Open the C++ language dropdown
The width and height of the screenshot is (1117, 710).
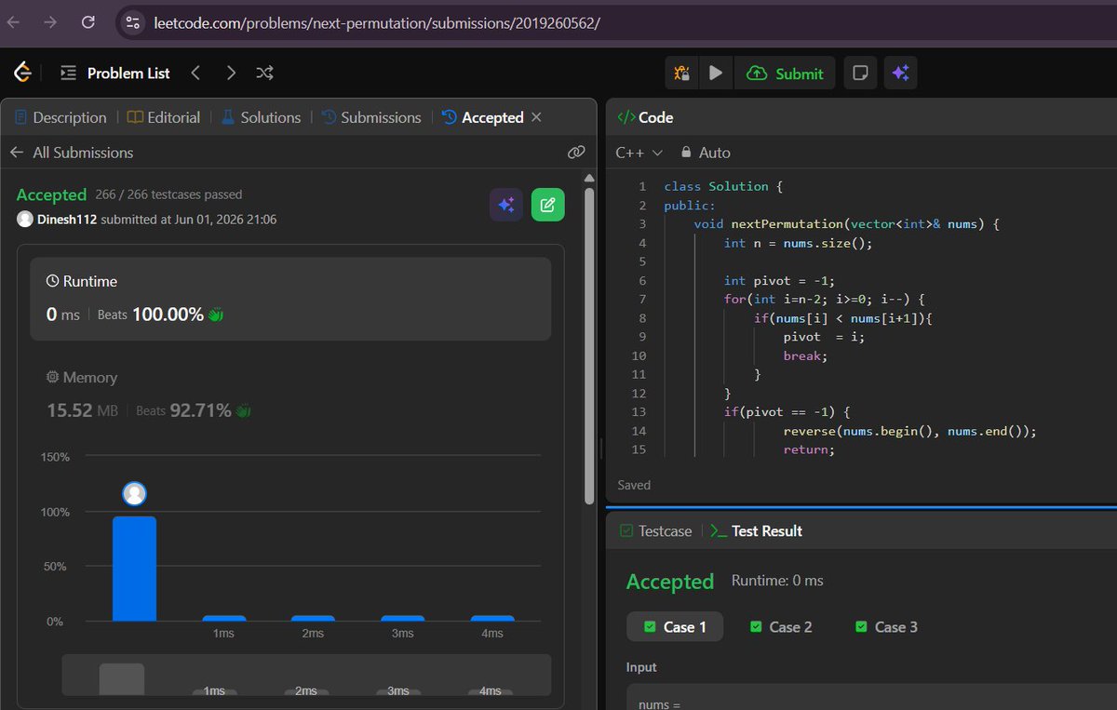639,153
